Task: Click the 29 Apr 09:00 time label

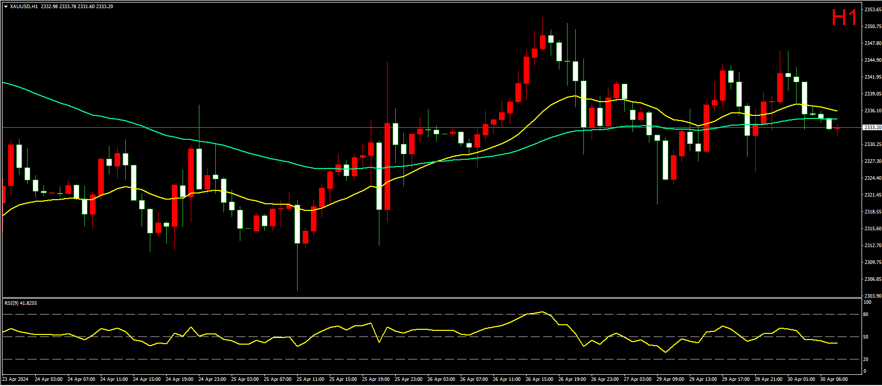Action: pos(670,379)
